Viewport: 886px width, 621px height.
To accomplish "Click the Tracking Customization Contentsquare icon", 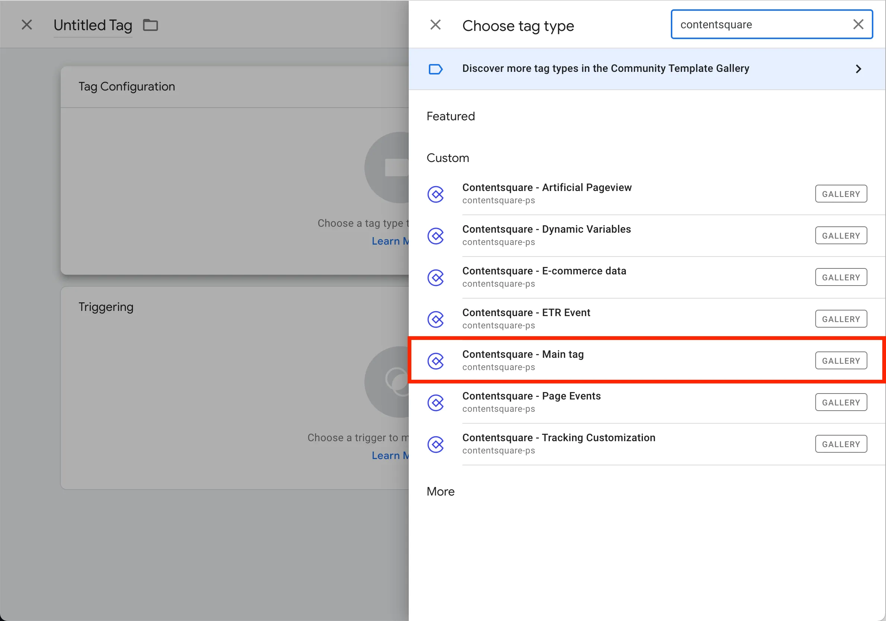I will click(436, 444).
